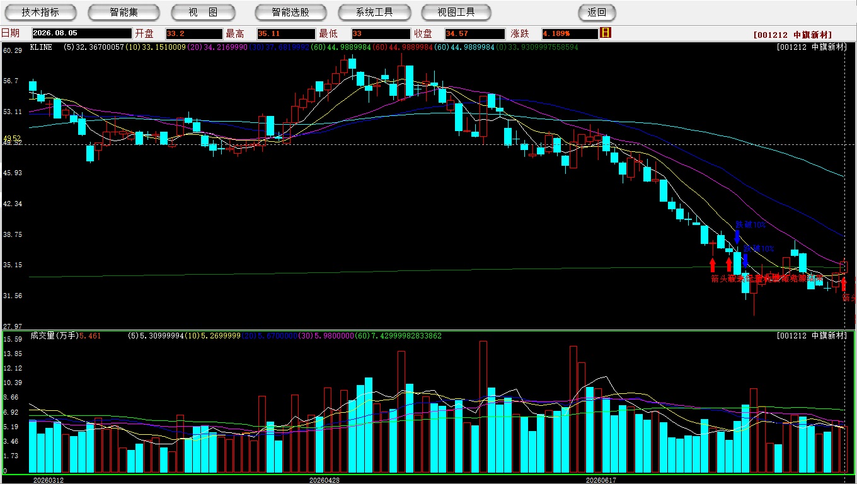
Task: Click the KLINE indicator label
Action: [x=41, y=47]
